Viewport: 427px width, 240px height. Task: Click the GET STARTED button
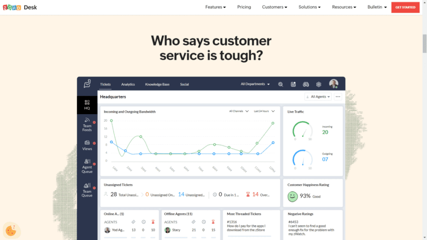[405, 7]
